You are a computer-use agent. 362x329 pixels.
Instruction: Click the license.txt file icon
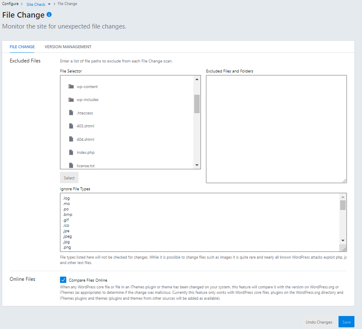(71, 165)
